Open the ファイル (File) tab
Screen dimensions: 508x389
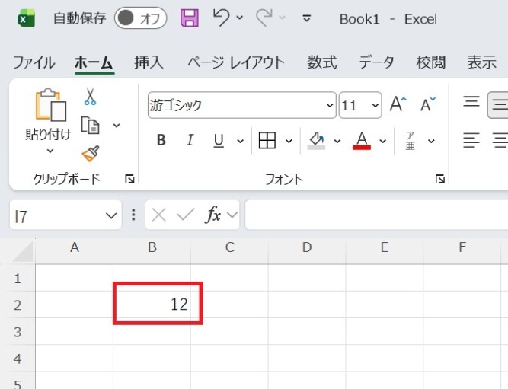pos(34,62)
